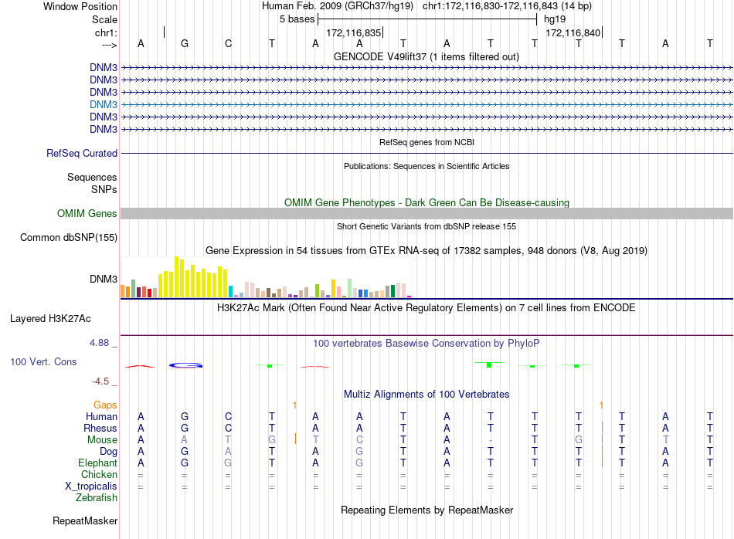Image resolution: width=734 pixels, height=539 pixels.
Task: Click the orange Gaps row label
Action: click(x=105, y=405)
